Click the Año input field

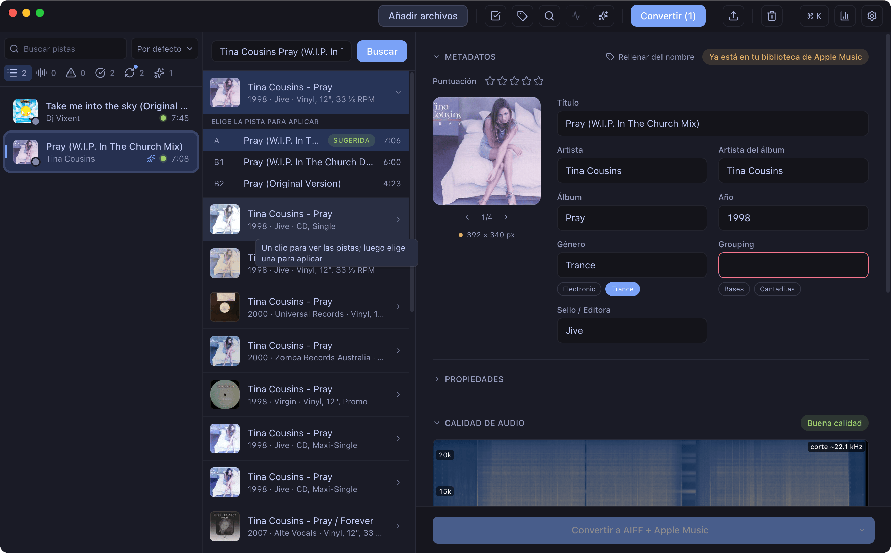[793, 218]
